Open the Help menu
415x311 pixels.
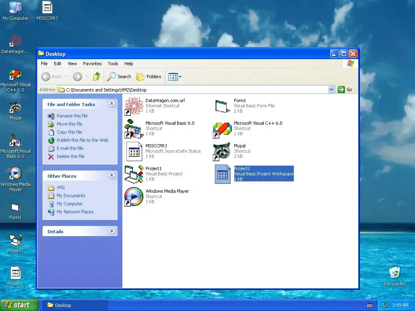[128, 64]
